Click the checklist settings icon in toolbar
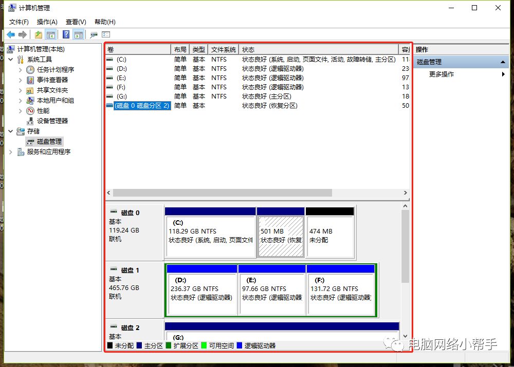The height and width of the screenshot is (367, 514). coord(106,34)
